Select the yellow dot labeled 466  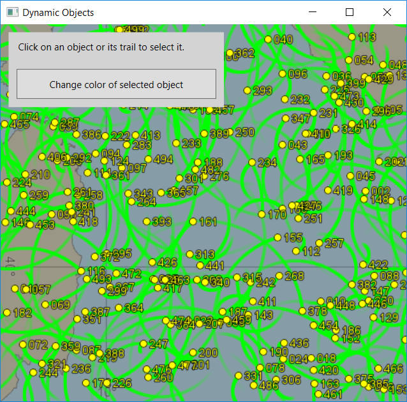(x=378, y=368)
